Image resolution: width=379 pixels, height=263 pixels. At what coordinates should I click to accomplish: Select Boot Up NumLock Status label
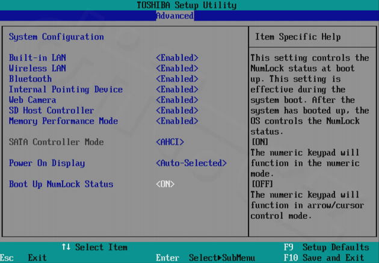point(61,184)
